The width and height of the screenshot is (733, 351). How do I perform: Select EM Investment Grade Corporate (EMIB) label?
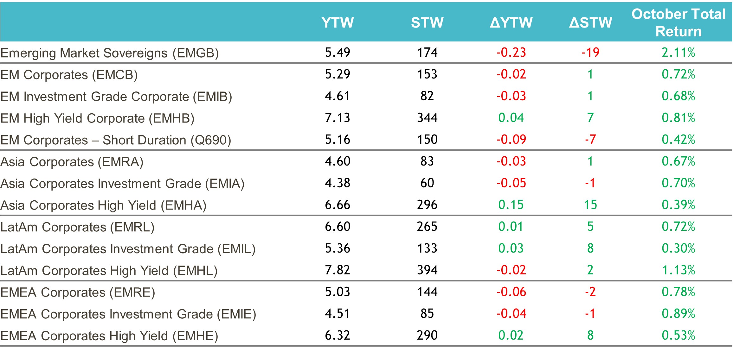point(116,97)
